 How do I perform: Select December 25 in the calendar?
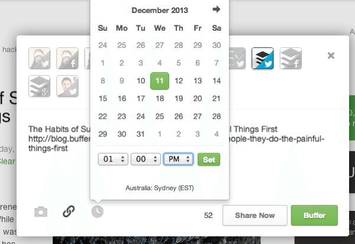click(160, 116)
